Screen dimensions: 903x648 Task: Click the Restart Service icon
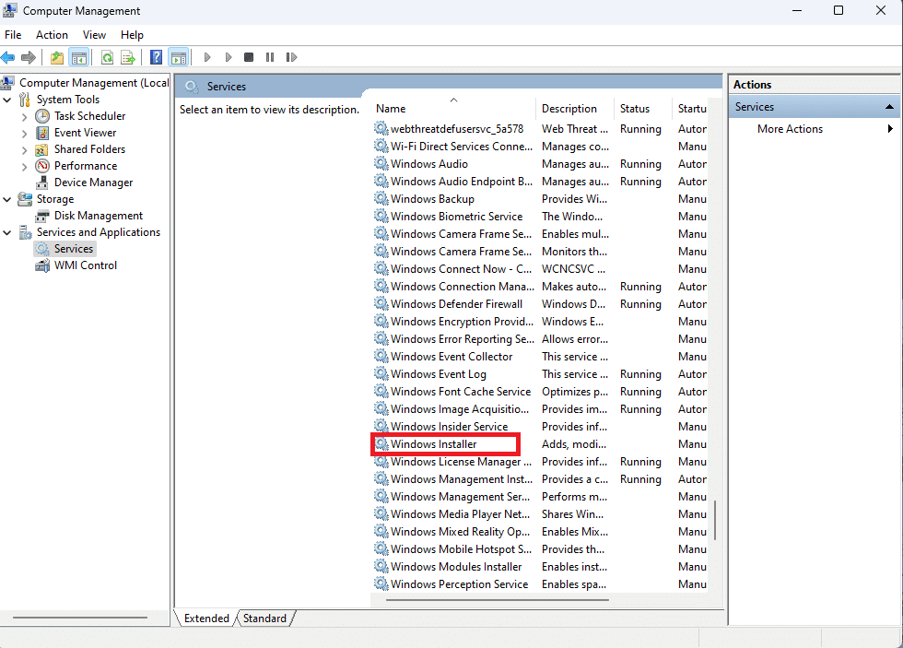click(x=291, y=57)
